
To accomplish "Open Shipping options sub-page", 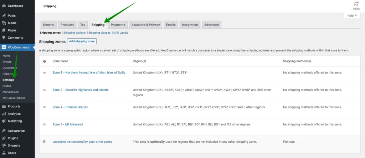I will [x=74, y=33].
